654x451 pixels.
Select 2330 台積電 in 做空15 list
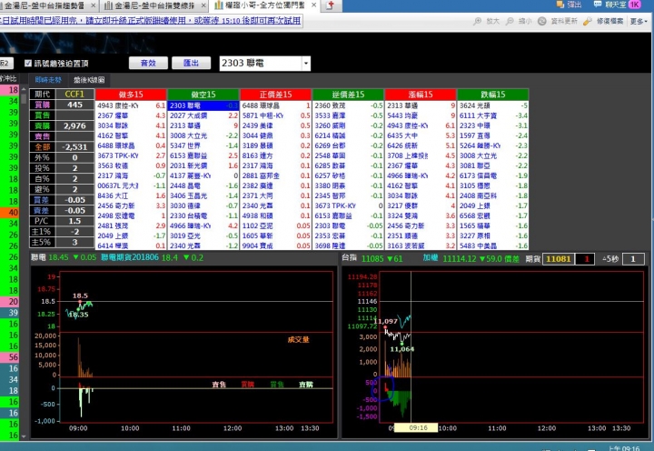(x=203, y=215)
